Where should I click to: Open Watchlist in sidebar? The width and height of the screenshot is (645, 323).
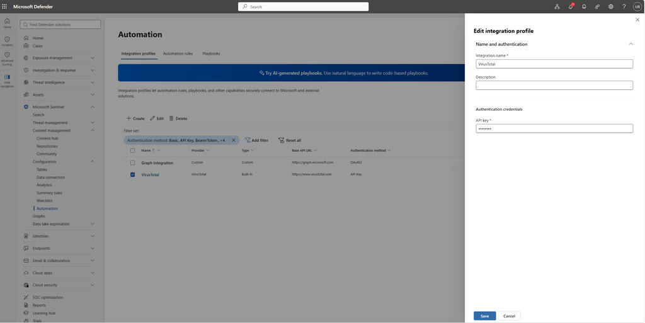coord(45,201)
